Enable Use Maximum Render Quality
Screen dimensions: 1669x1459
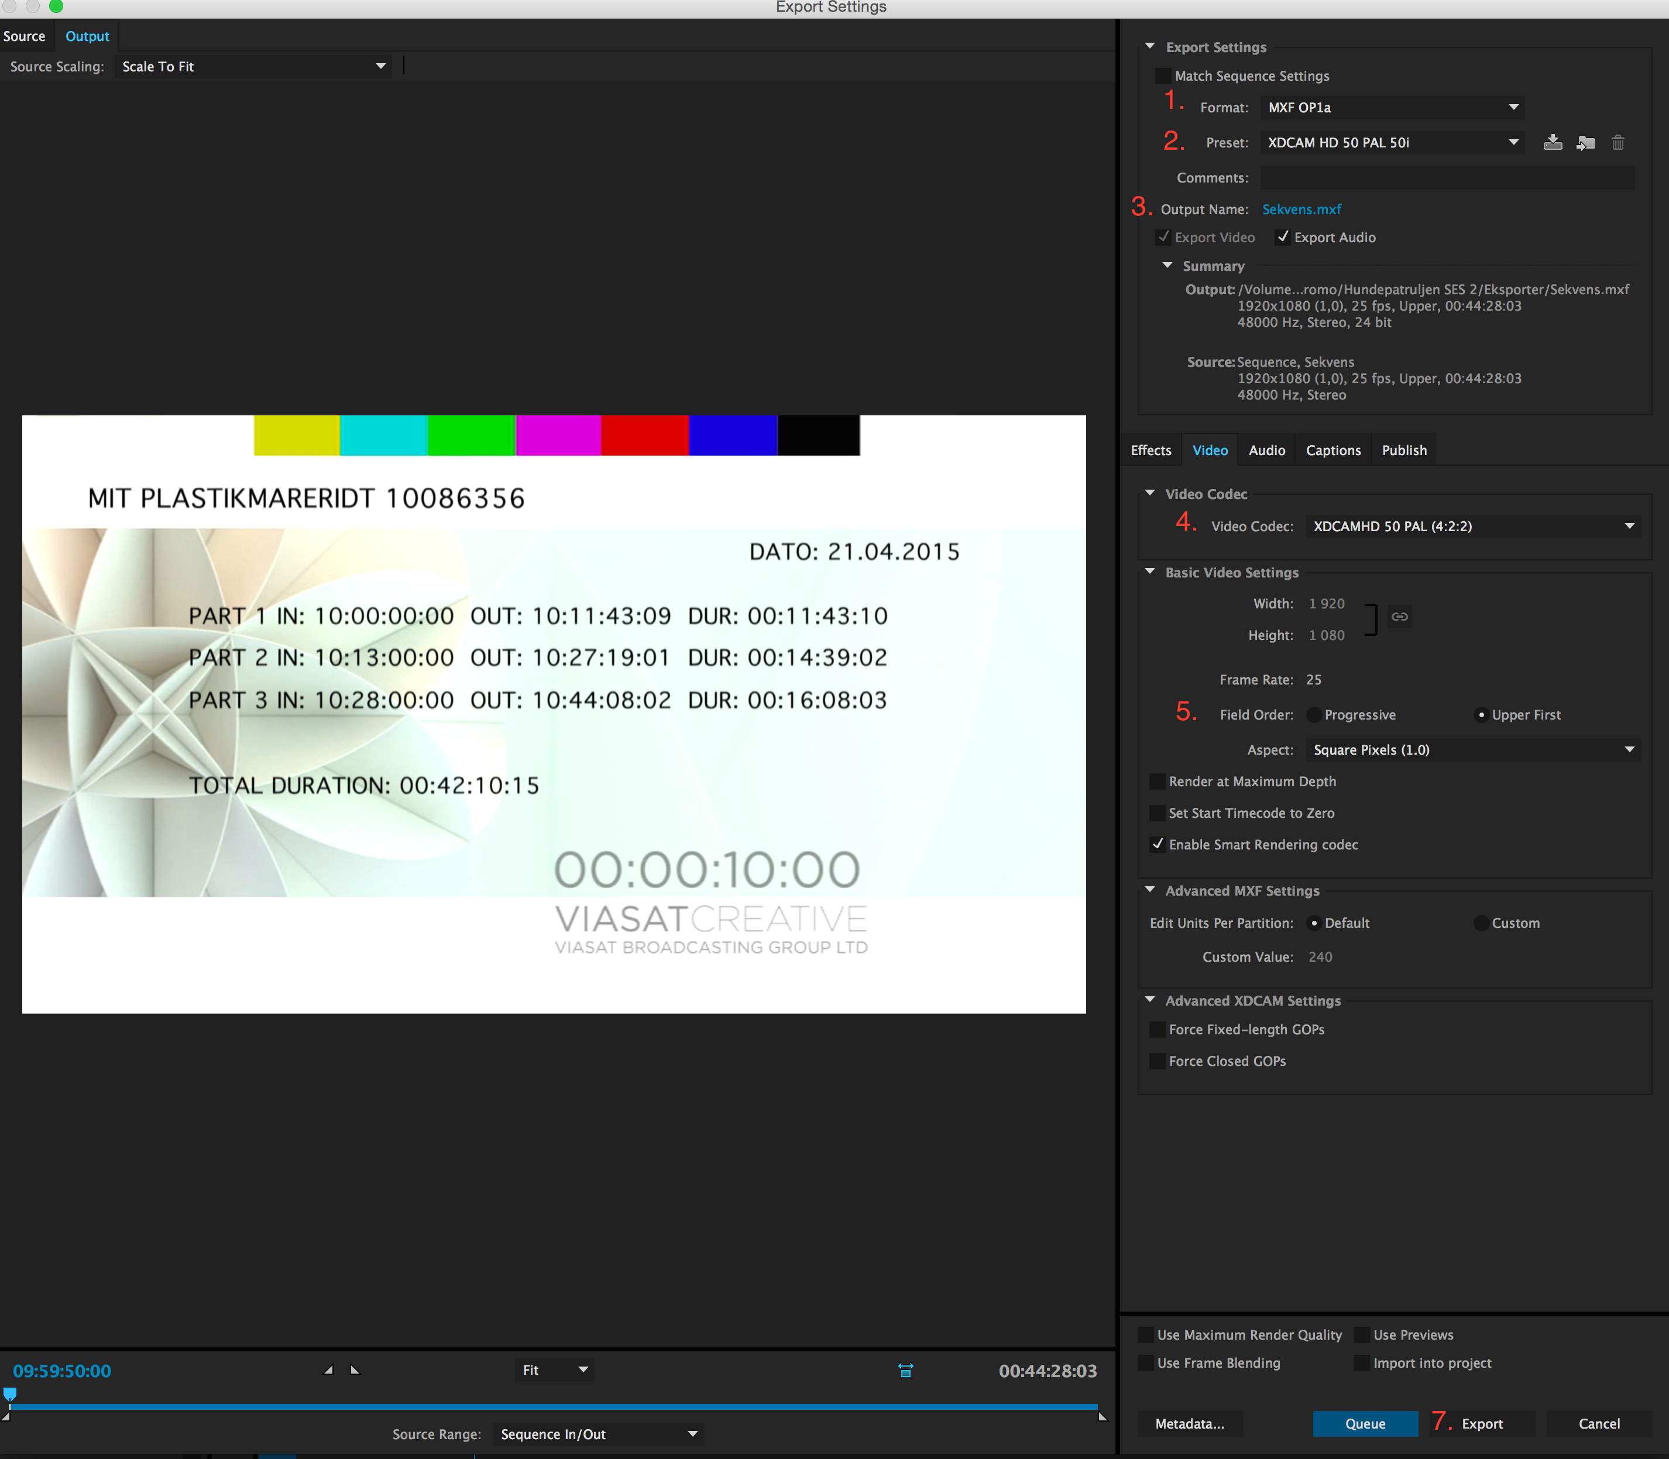click(1146, 1334)
